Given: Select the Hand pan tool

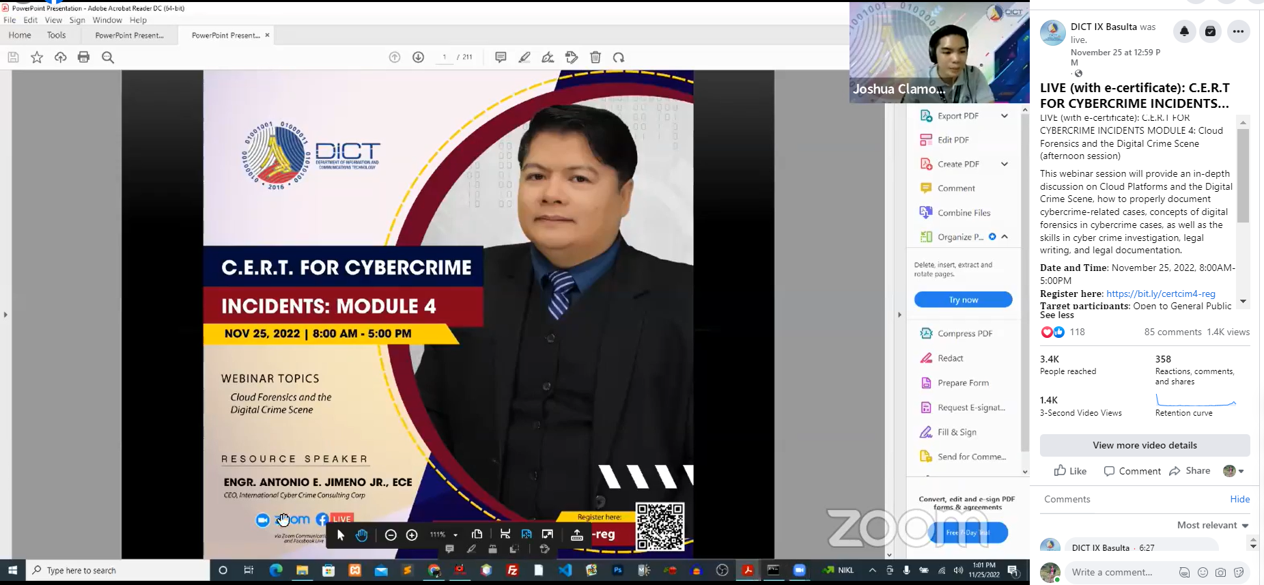Looking at the screenshot, I should (x=361, y=535).
